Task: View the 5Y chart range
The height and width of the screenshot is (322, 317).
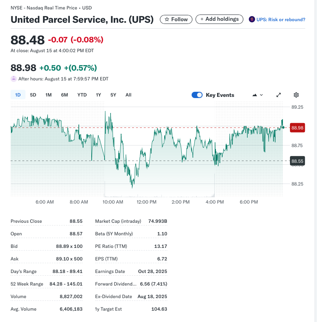Action: (x=113, y=95)
